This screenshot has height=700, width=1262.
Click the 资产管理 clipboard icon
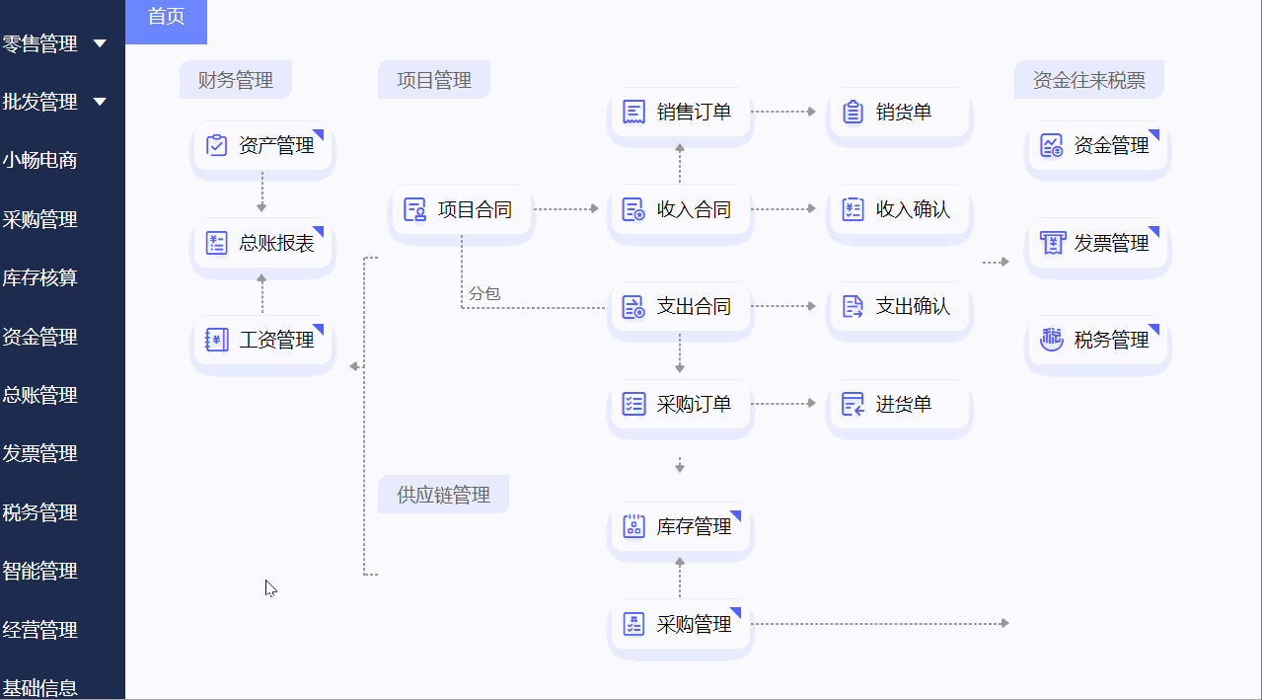[217, 146]
